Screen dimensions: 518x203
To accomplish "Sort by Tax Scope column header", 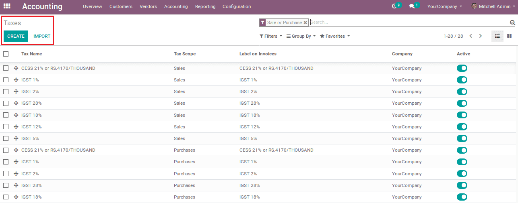I will [x=185, y=54].
